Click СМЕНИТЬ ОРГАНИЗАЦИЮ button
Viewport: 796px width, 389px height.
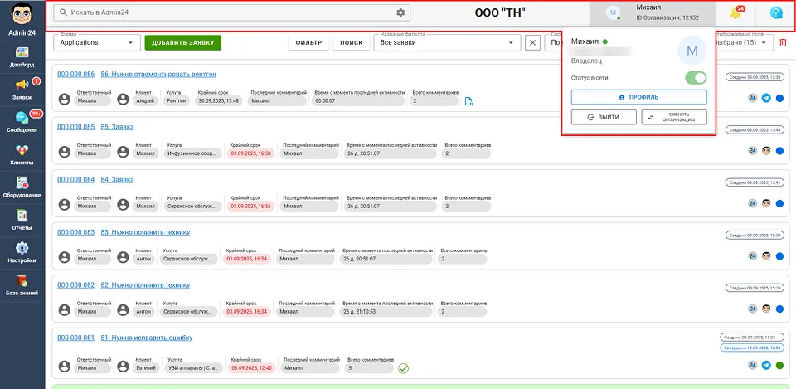point(674,117)
